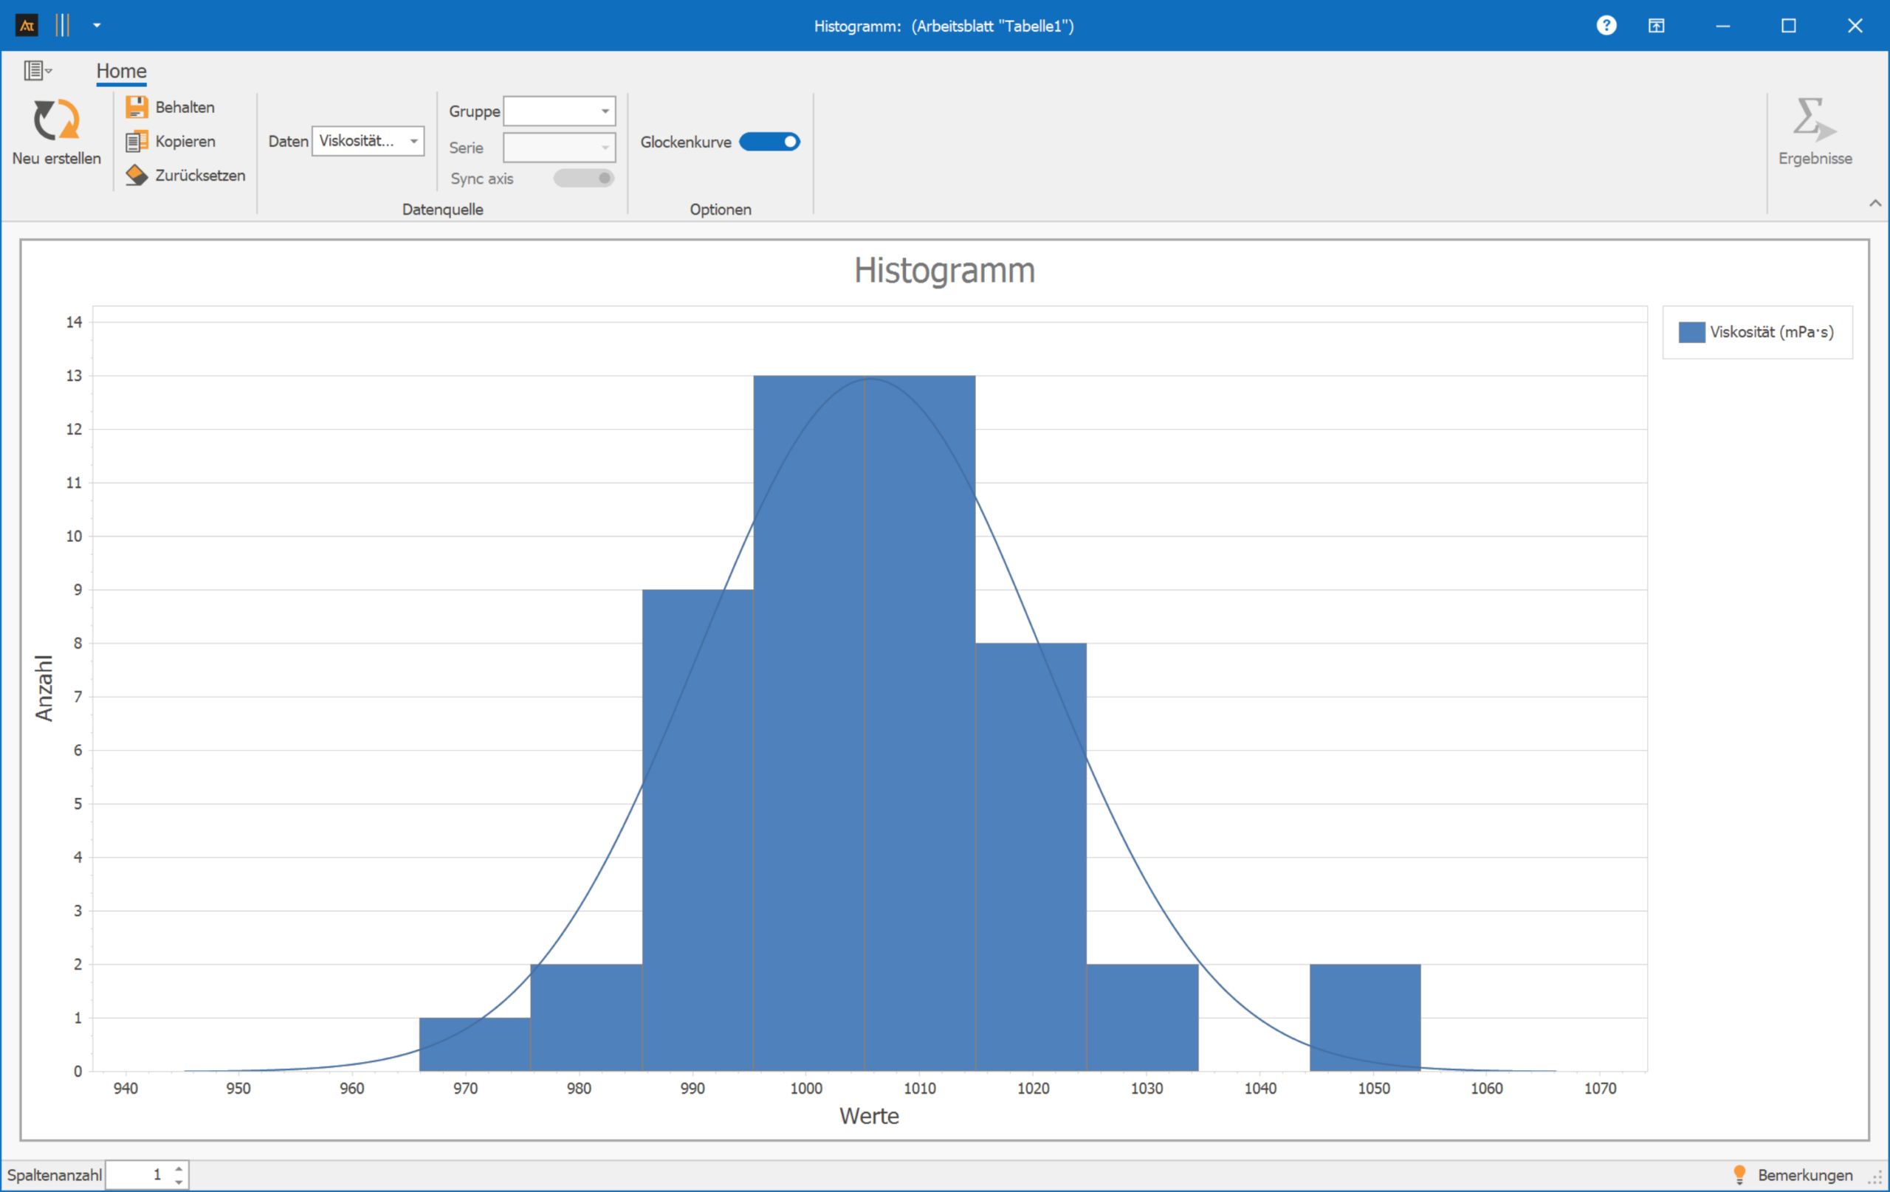Open quick access toolbar customize arrow
The width and height of the screenshot is (1890, 1192).
coord(97,26)
